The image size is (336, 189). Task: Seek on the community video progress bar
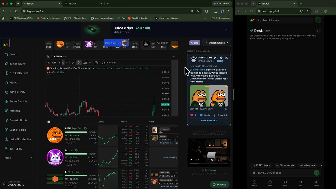pos(209,164)
